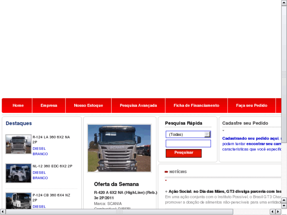Click the Destaques heading
The image size is (287, 215).
pyautogui.click(x=19, y=123)
